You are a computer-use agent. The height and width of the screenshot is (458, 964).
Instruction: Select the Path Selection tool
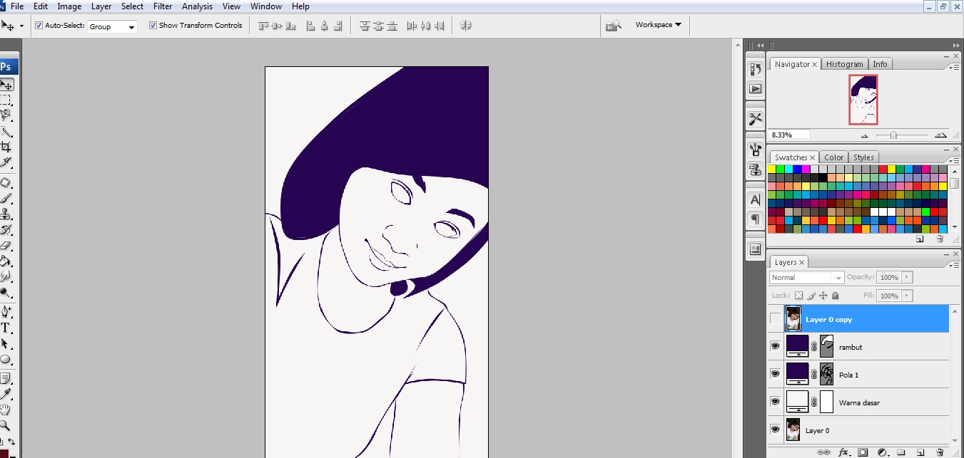coord(6,343)
